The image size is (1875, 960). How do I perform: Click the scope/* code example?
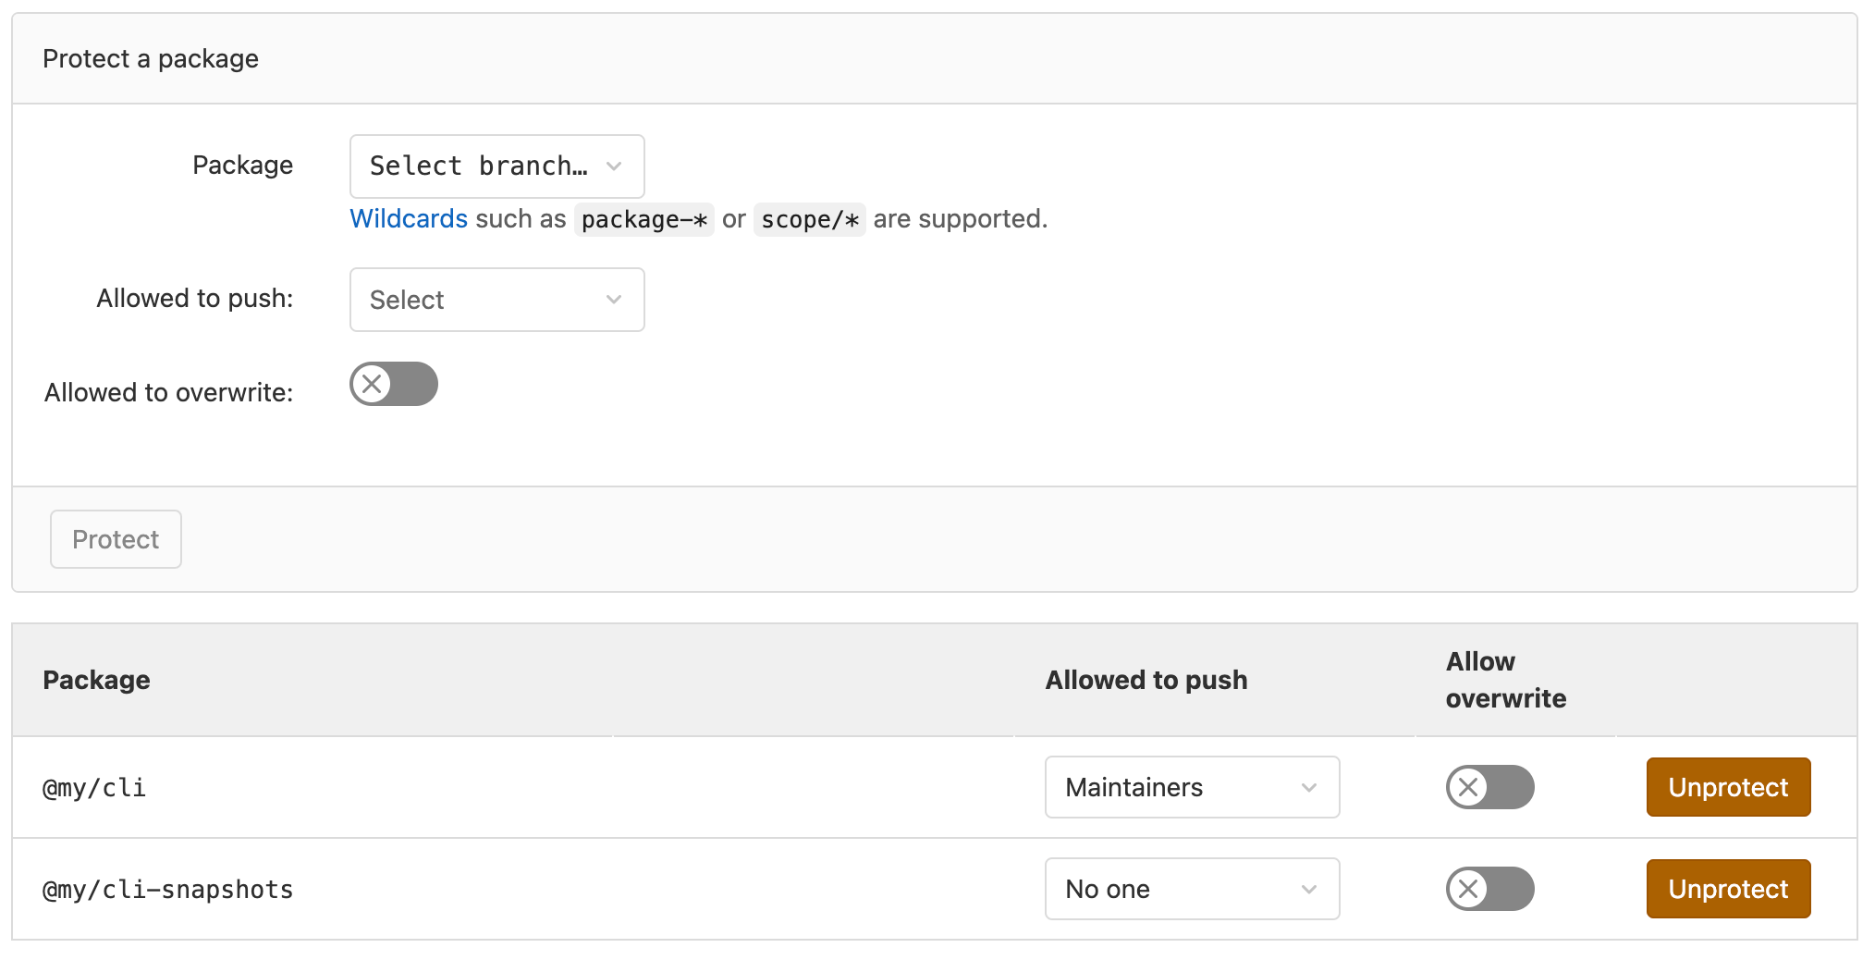pyautogui.click(x=809, y=219)
